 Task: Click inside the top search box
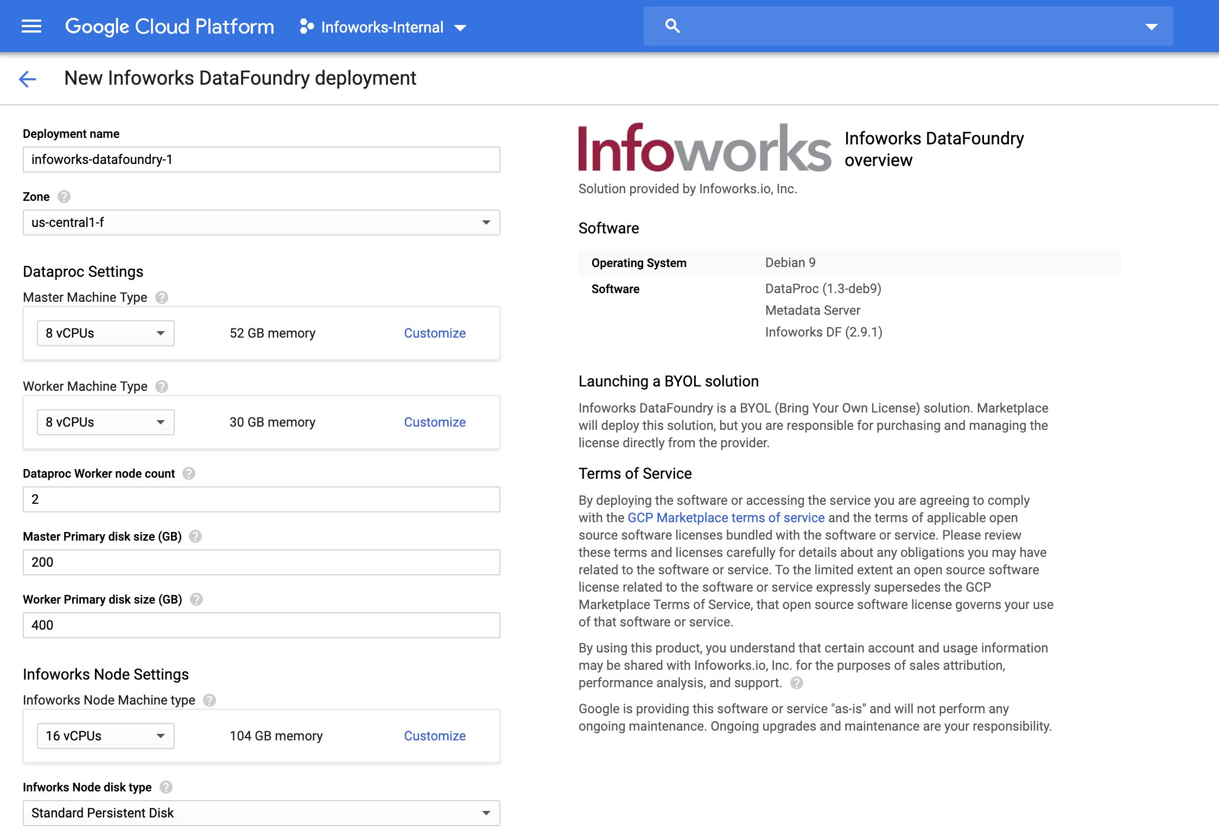(x=908, y=26)
